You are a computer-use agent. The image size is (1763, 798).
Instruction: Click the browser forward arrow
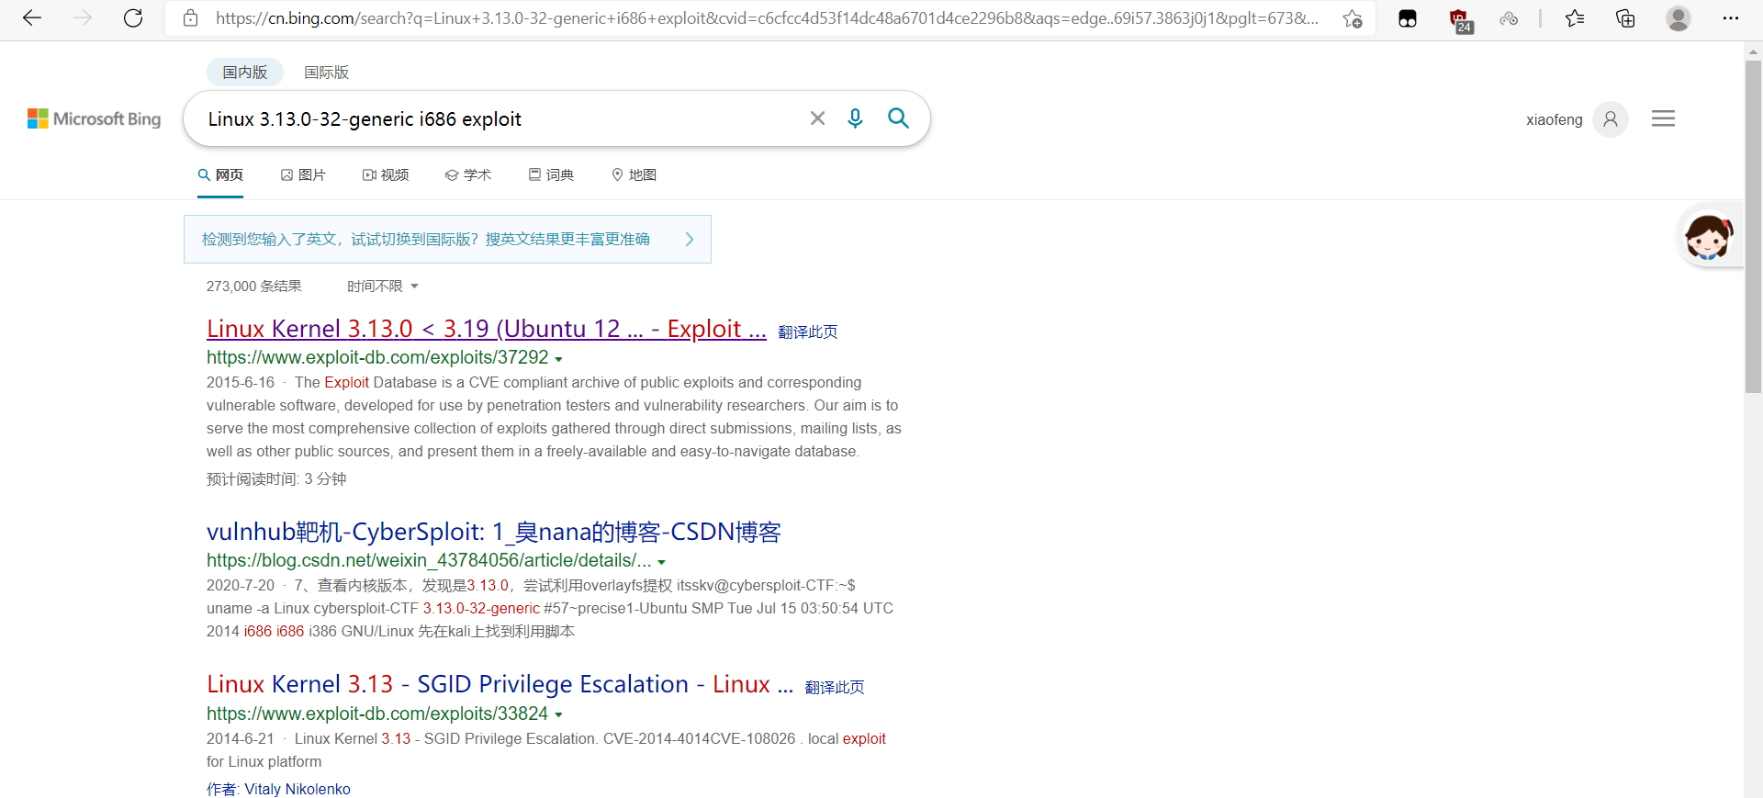pos(83,18)
